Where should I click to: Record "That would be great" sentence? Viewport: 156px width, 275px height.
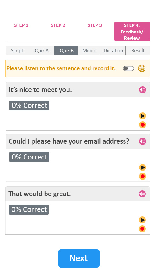coord(142,229)
